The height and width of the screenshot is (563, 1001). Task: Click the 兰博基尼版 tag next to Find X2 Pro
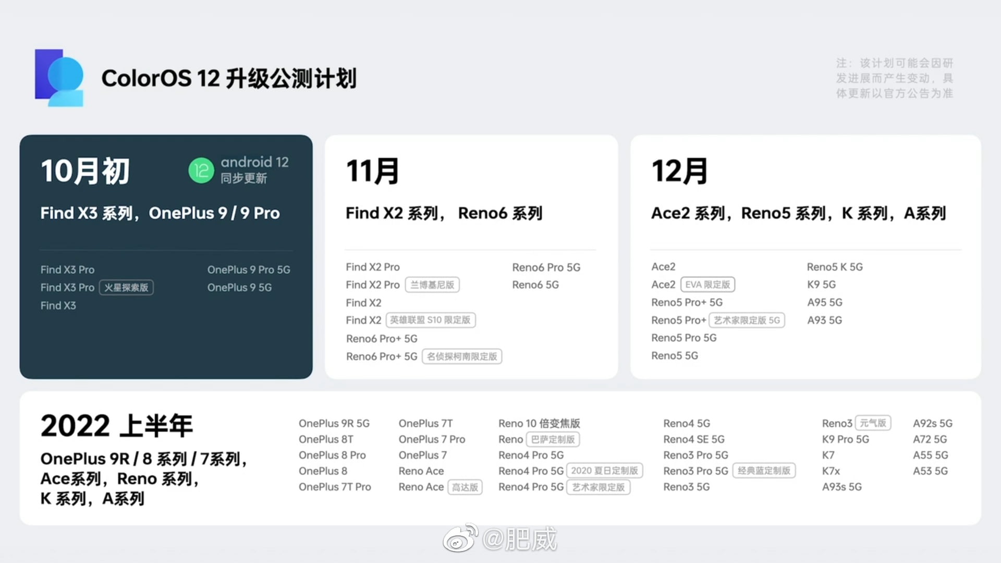point(432,285)
